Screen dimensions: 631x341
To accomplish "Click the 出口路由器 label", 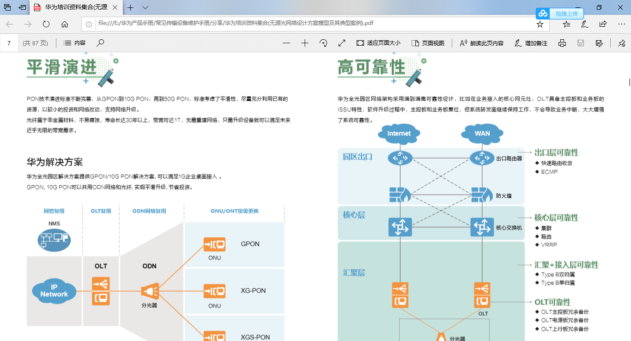I will point(509,158).
